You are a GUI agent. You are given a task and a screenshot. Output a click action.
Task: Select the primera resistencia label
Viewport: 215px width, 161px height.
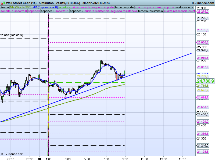(x=96, y=11)
